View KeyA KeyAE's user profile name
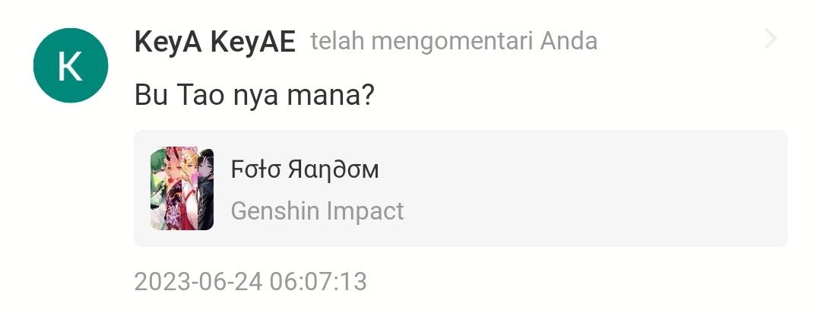This screenshot has width=821, height=313. pos(214,42)
